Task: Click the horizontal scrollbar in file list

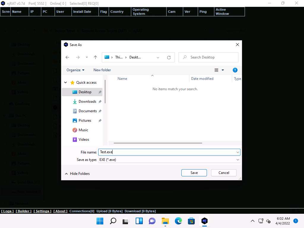Action: tap(158, 143)
